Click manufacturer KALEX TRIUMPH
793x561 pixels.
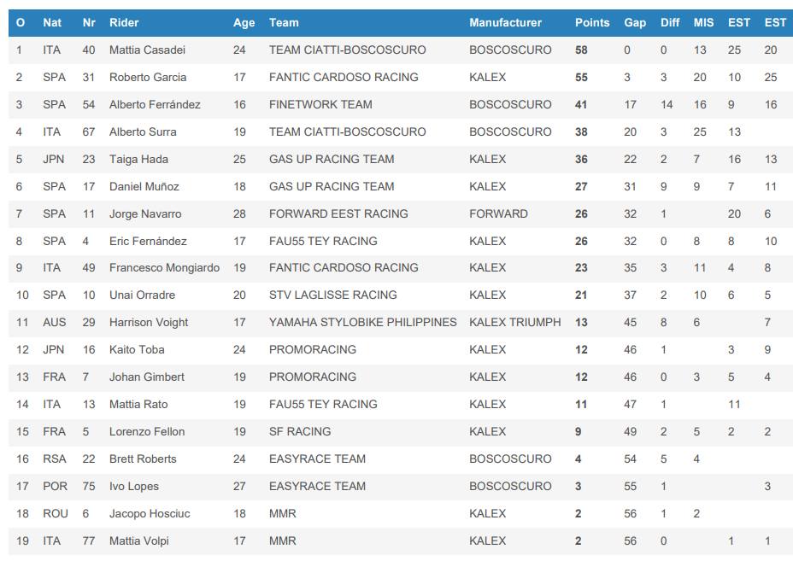(x=514, y=323)
